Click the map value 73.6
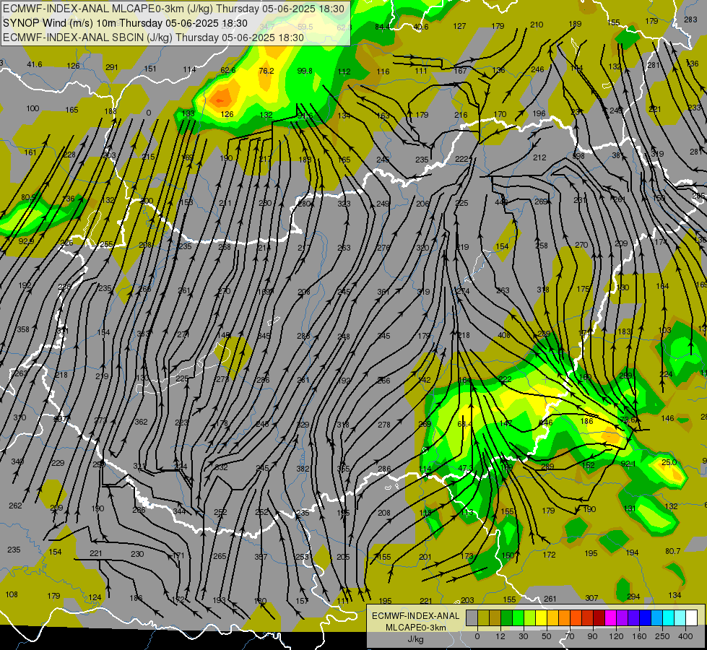 coord(628,420)
